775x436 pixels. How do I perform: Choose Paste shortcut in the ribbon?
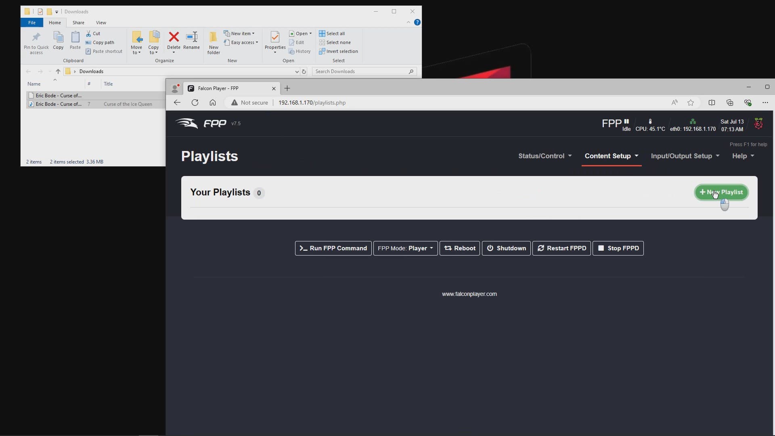(x=104, y=51)
